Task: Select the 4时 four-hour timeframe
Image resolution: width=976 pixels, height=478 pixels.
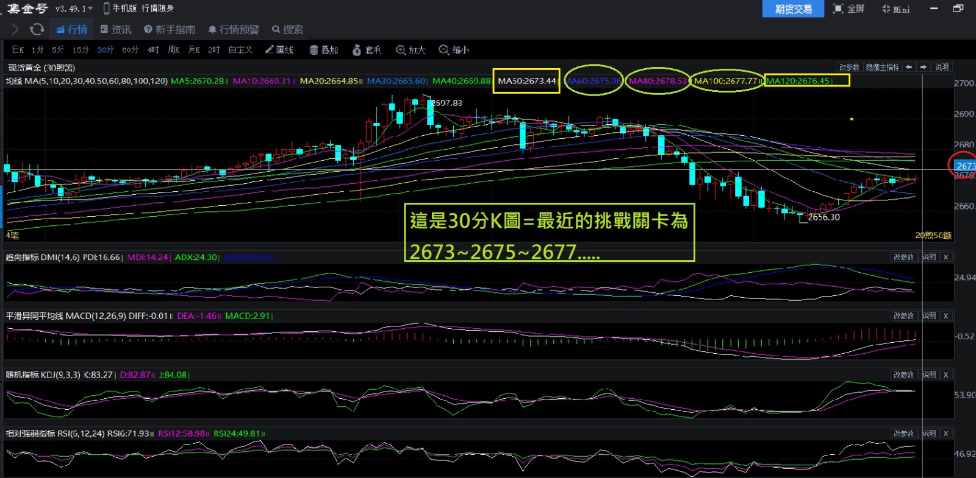Action: [153, 50]
